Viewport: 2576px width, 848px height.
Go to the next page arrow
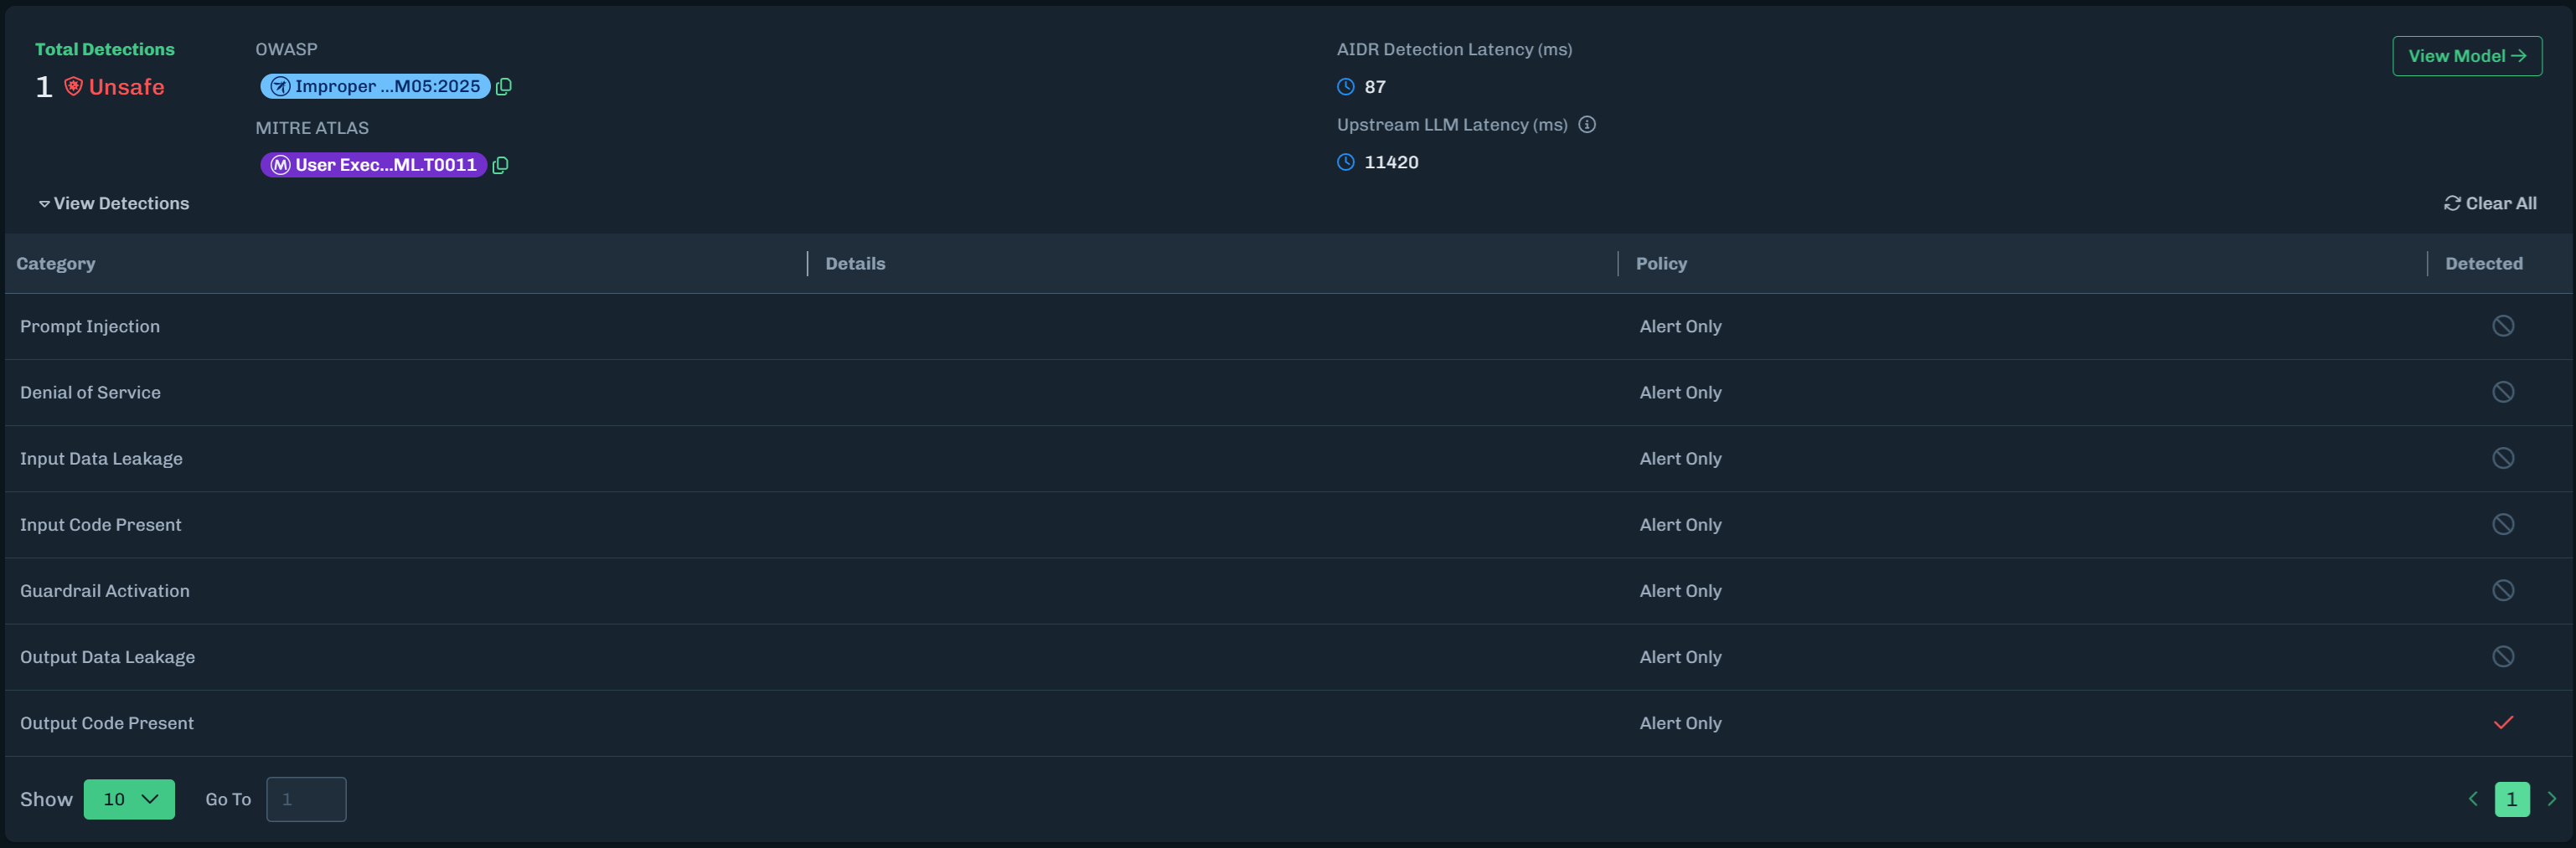click(x=2551, y=799)
